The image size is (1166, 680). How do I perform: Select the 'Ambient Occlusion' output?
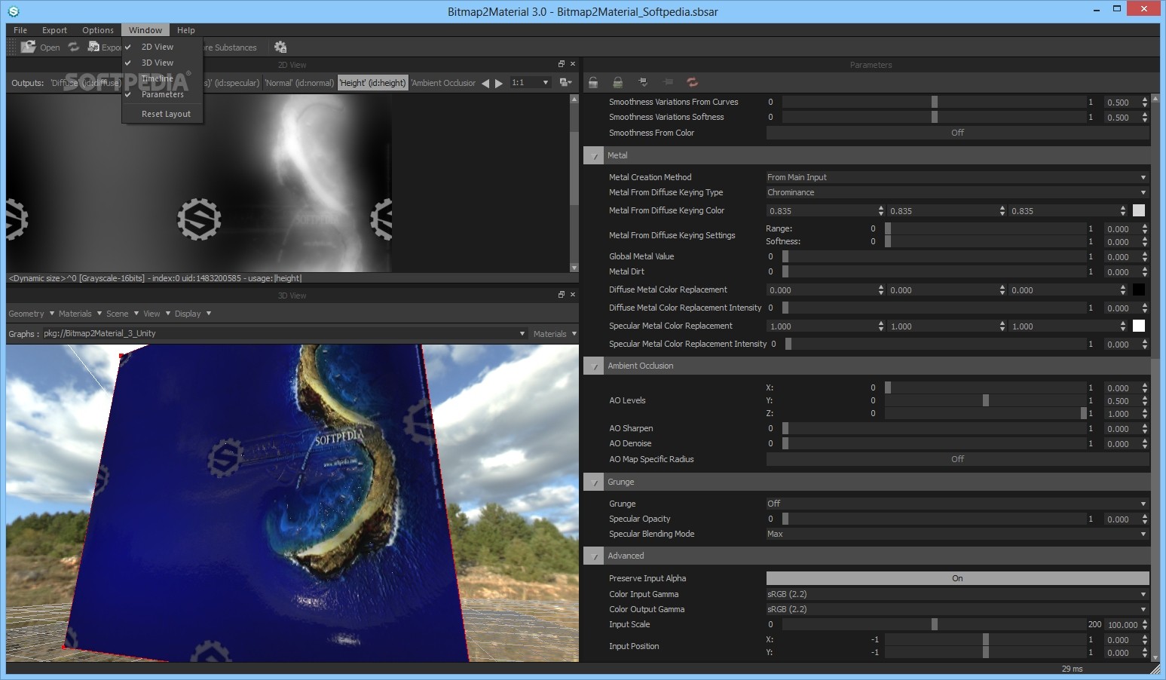pyautogui.click(x=443, y=83)
